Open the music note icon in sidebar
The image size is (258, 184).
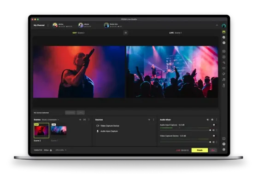coord(224,80)
